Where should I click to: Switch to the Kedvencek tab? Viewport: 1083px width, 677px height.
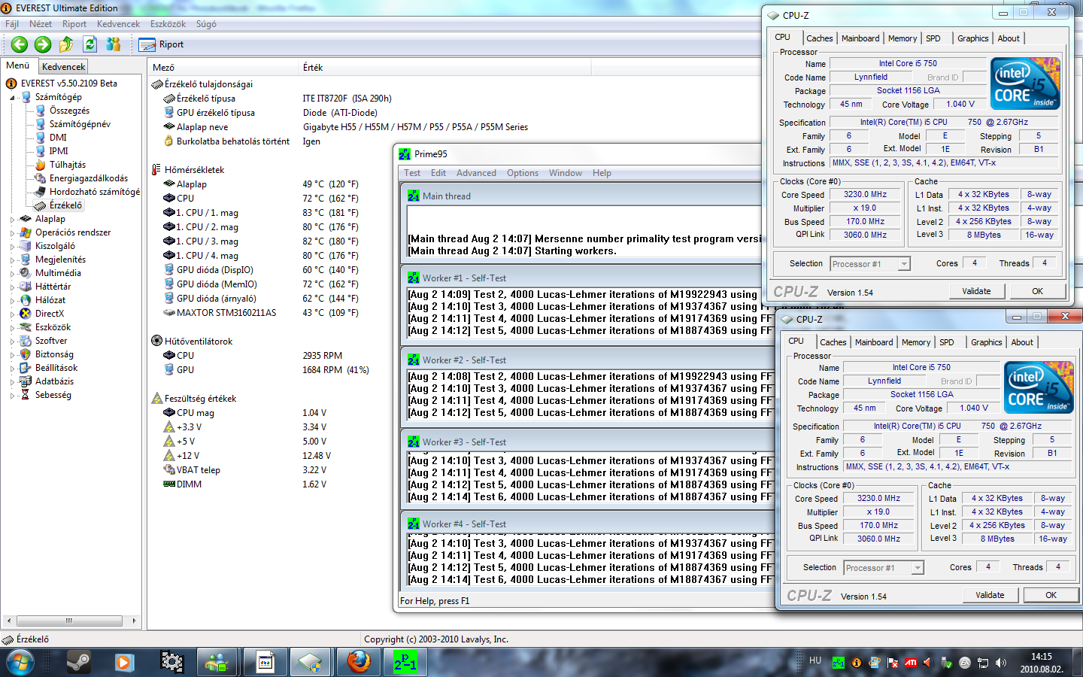click(63, 67)
